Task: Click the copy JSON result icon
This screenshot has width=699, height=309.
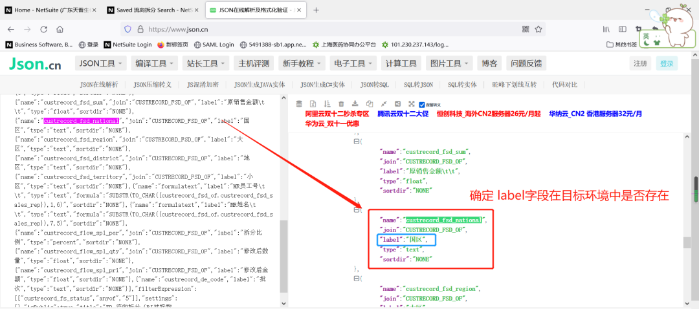Action: [x=369, y=103]
